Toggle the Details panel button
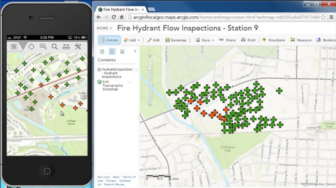The image size is (336, 188). pos(109,40)
